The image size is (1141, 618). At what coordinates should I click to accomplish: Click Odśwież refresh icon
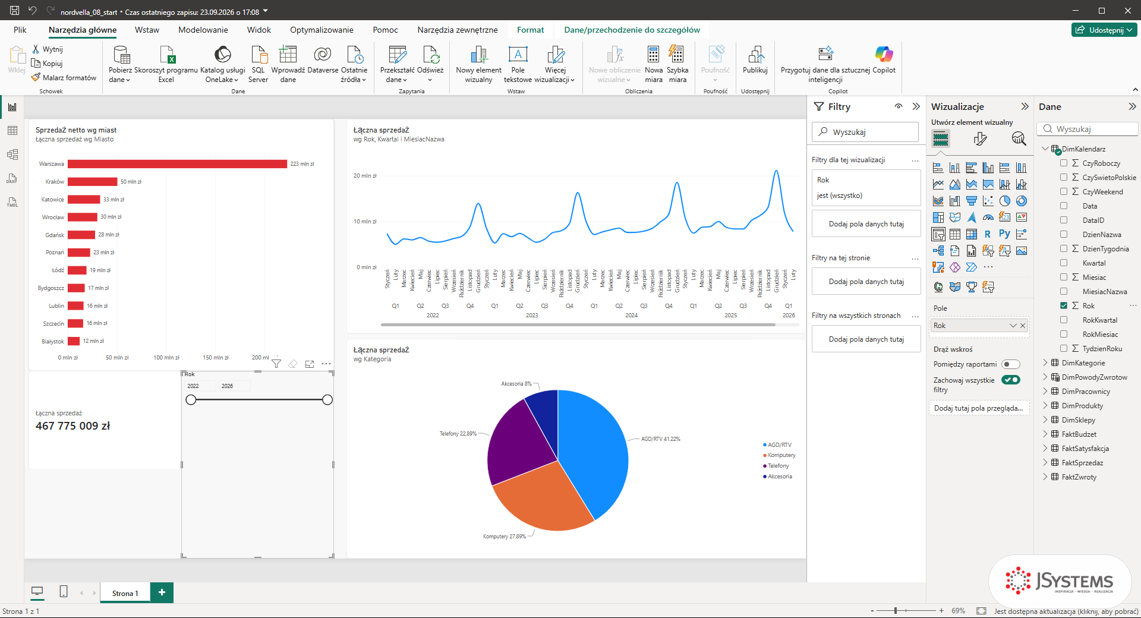(x=430, y=55)
